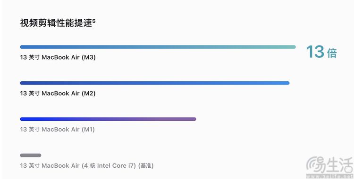The image size is (354, 179).
Task: Click the short gray Intel baseline bar
Action: 31,155
